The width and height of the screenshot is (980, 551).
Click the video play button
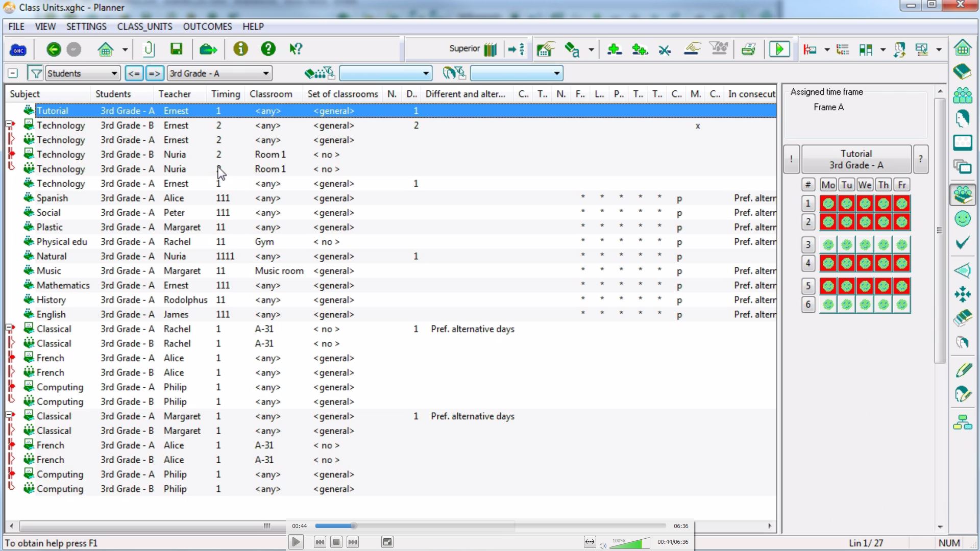(x=296, y=542)
